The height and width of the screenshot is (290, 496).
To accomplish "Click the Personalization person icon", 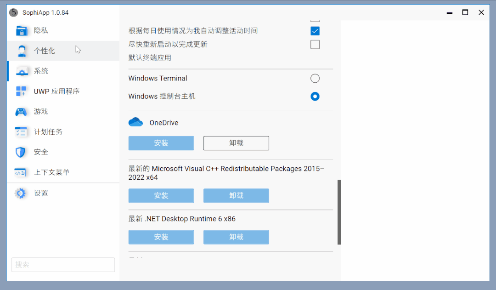I will tap(22, 51).
